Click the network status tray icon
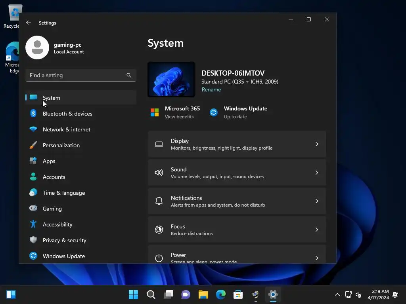 click(348, 294)
